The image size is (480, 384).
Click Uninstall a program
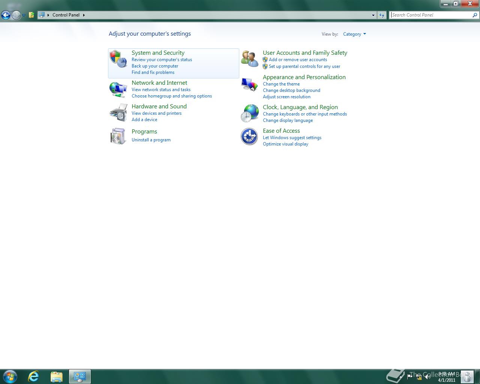point(151,140)
